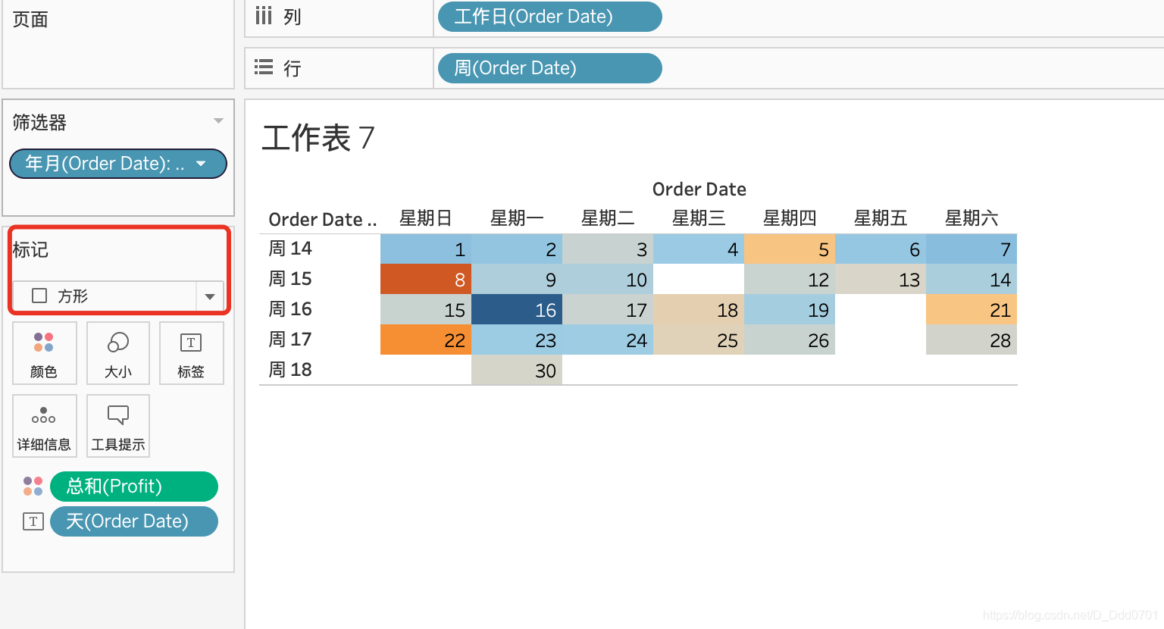This screenshot has height=629, width=1164.
Task: Select the 工作日(Order Date) column pill
Action: tap(549, 17)
